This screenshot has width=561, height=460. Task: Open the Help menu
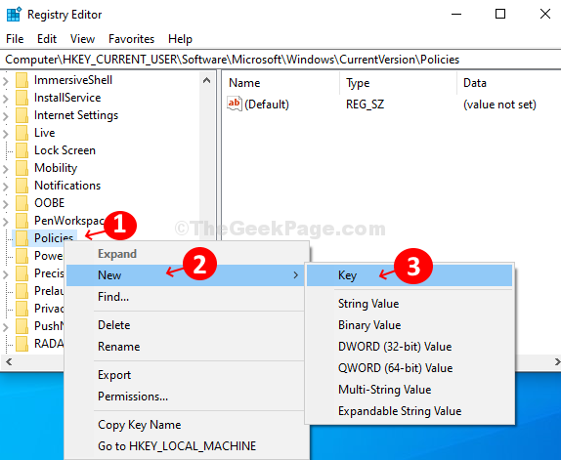[180, 39]
